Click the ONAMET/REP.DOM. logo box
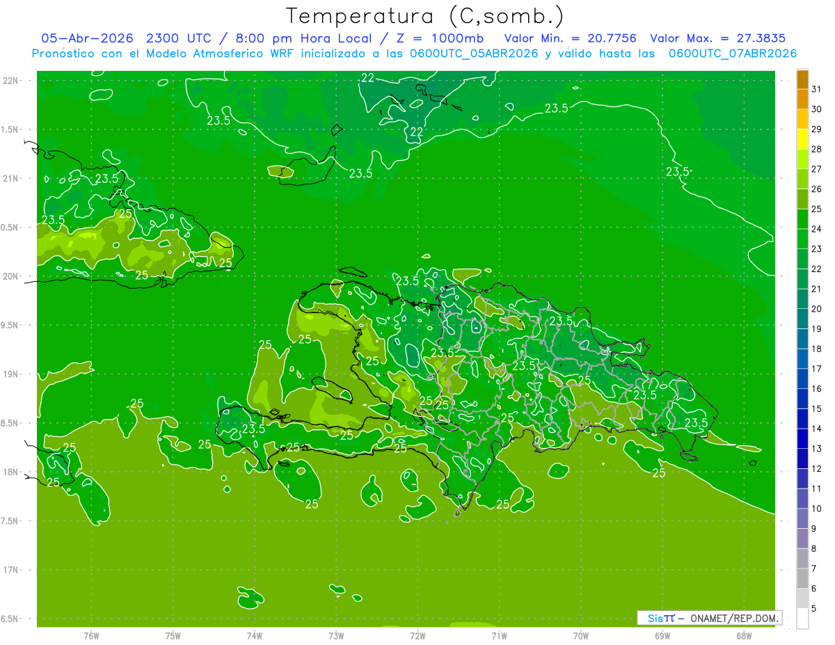Image resolution: width=835 pixels, height=645 pixels. 709,618
